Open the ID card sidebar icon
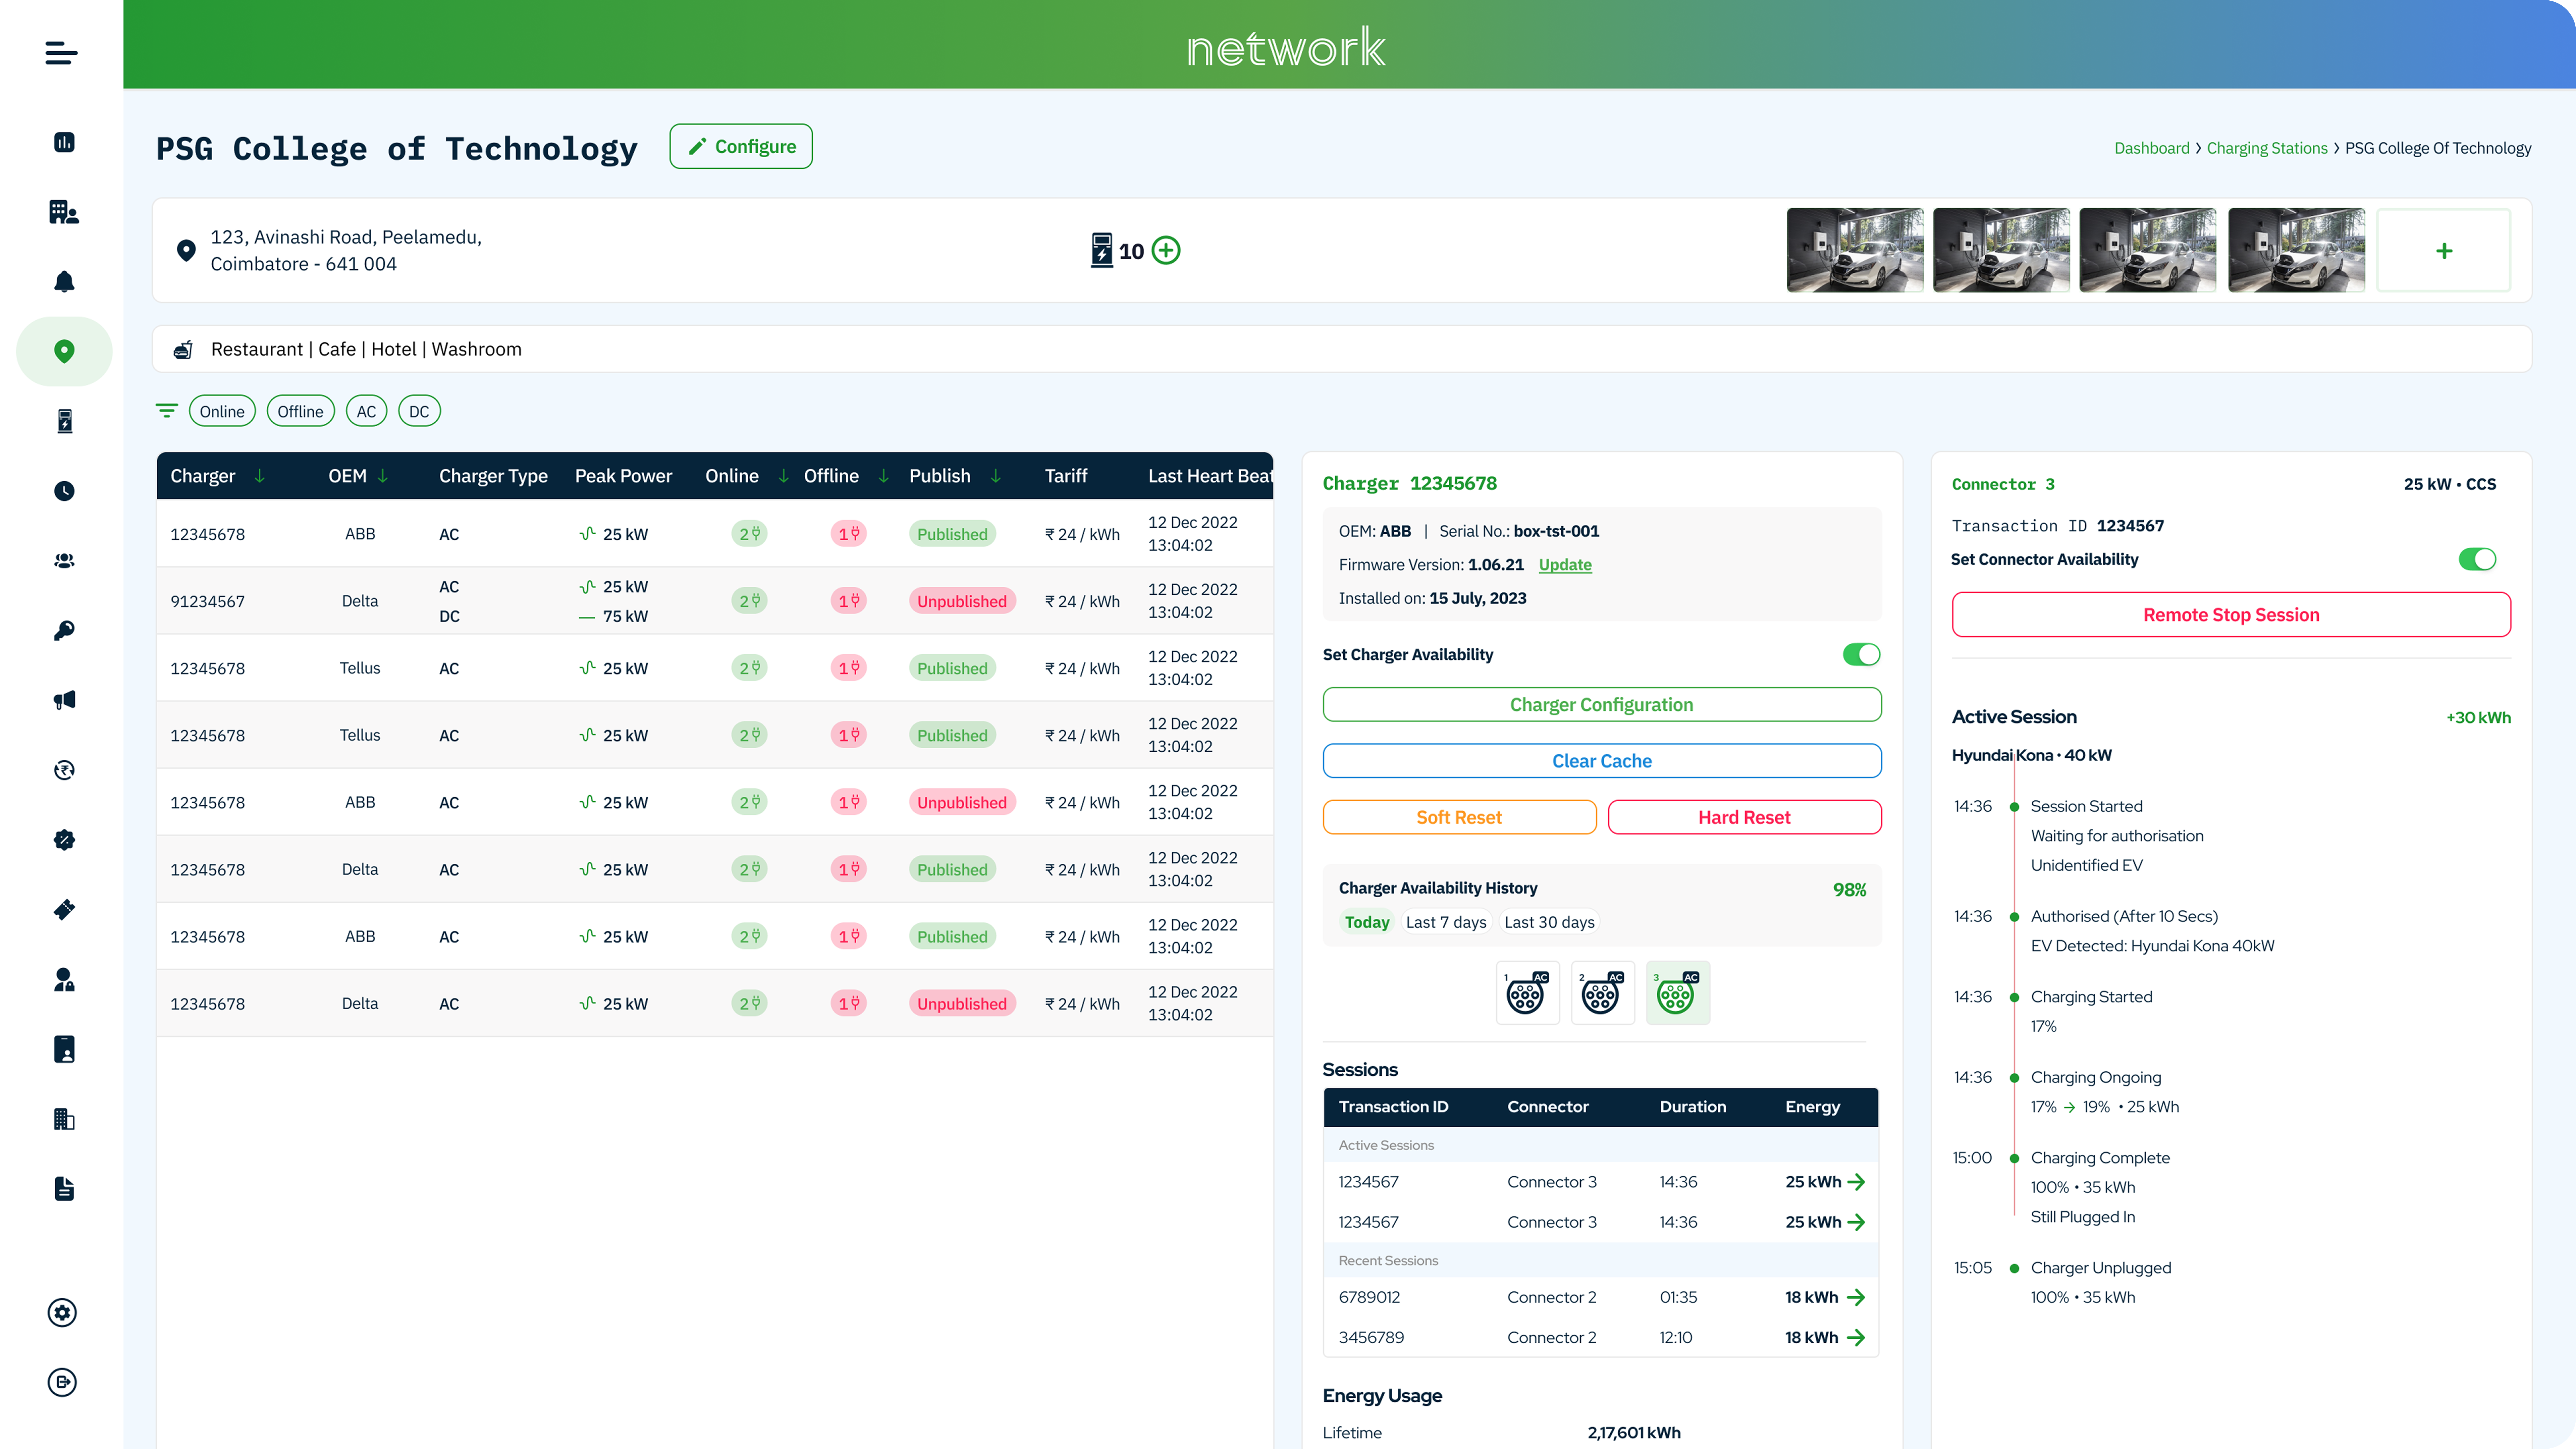The height and width of the screenshot is (1449, 2576). tap(64, 1049)
